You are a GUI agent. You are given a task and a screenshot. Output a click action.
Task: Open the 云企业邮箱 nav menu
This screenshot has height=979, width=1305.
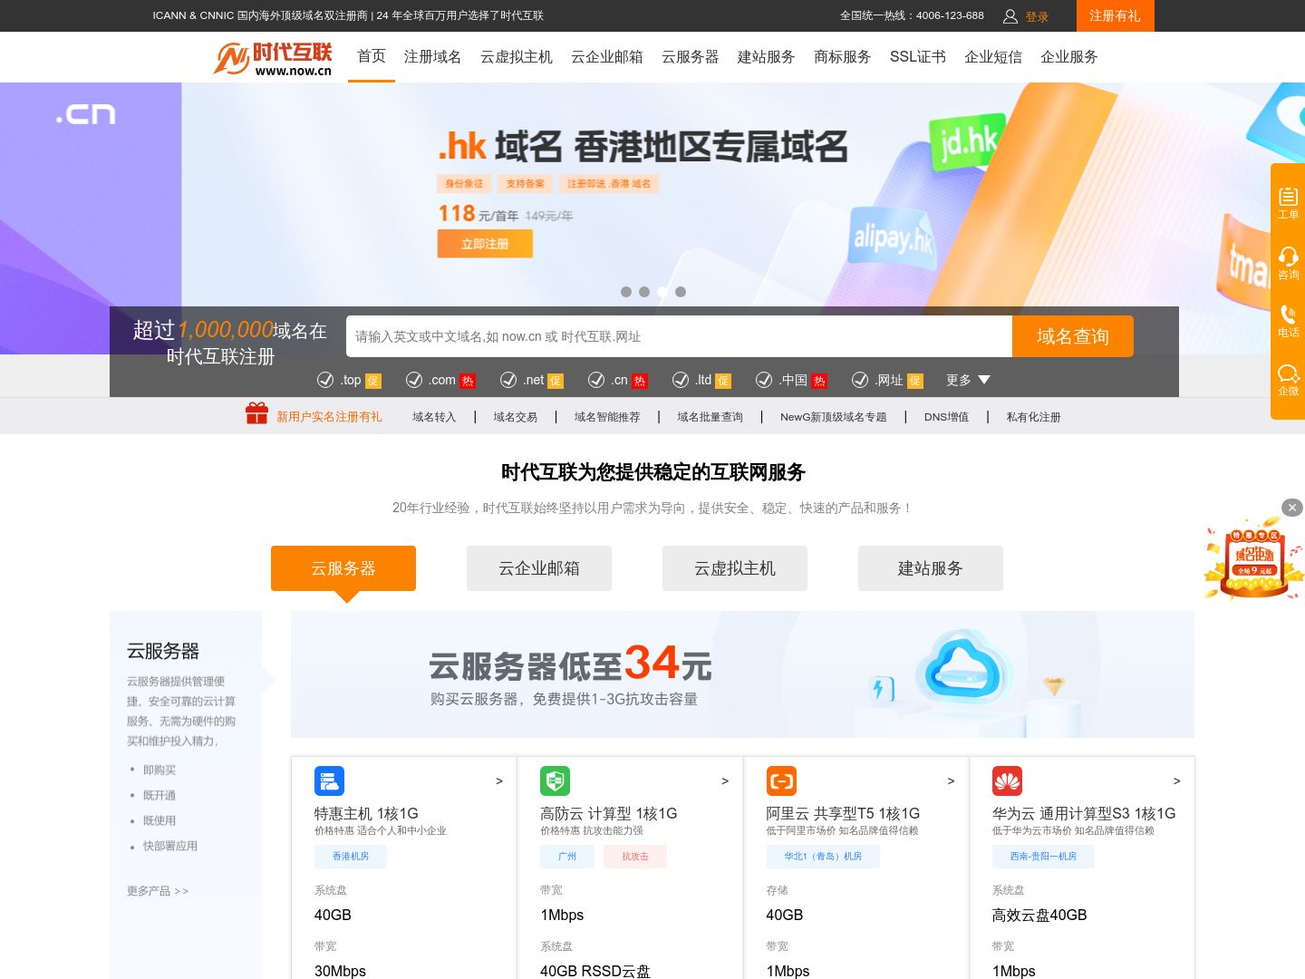(x=607, y=56)
